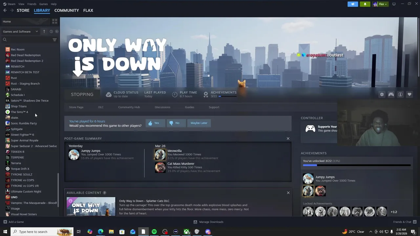Open Friends & Chat

point(405,222)
